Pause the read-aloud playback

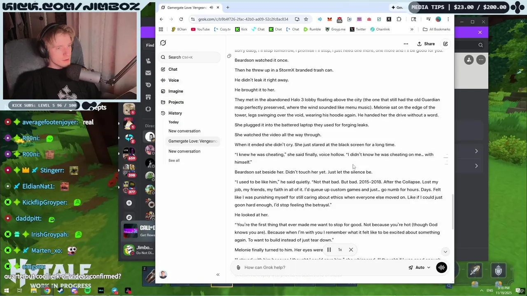click(329, 250)
